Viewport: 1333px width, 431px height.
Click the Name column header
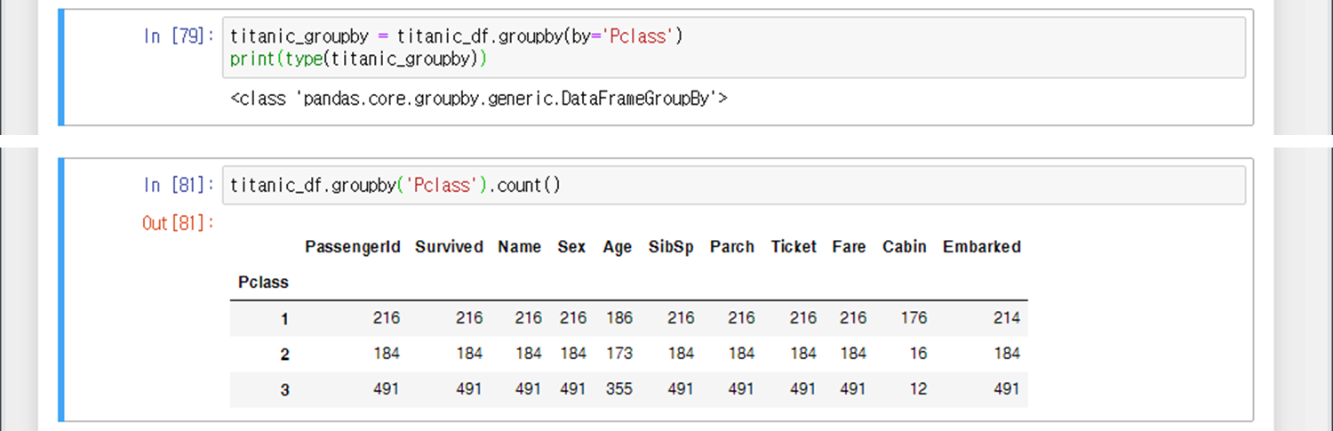point(519,247)
